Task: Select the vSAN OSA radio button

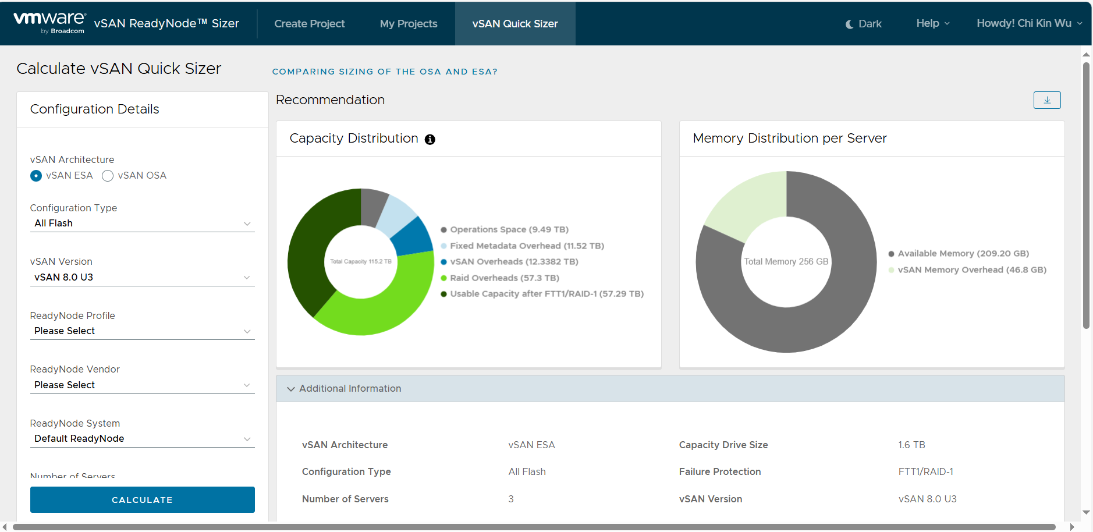Action: [x=108, y=176]
